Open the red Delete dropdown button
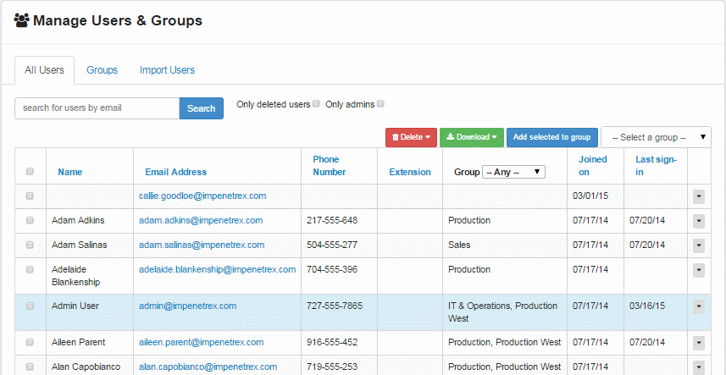 [411, 137]
